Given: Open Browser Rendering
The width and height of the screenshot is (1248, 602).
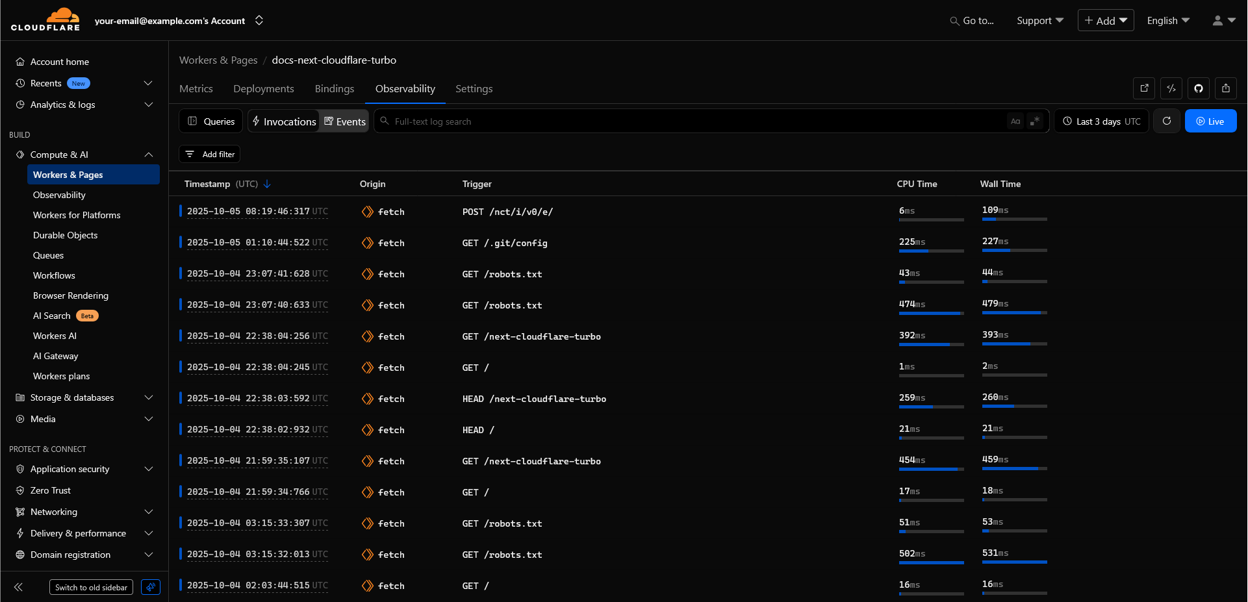Looking at the screenshot, I should point(71,295).
